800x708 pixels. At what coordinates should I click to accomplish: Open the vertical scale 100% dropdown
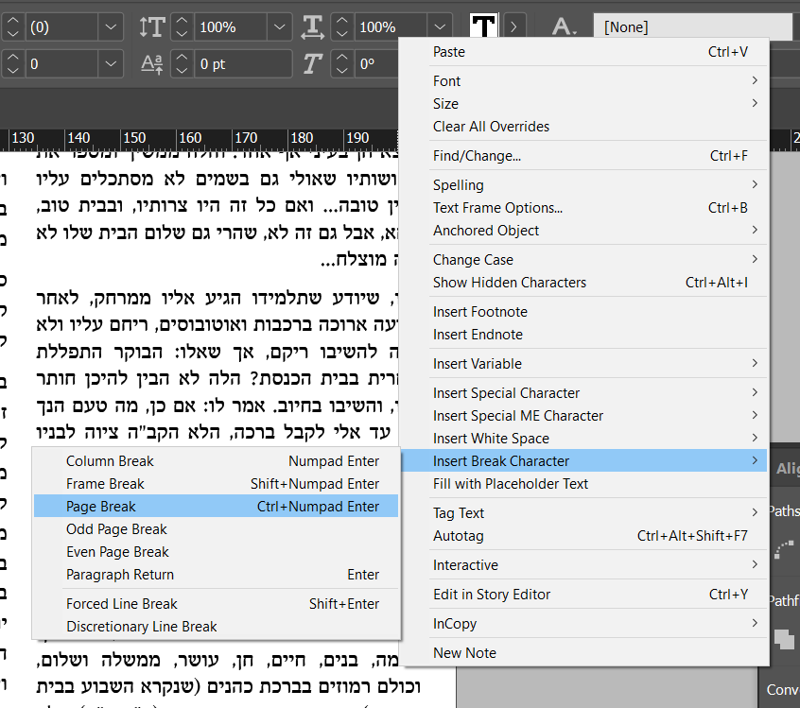(x=280, y=27)
